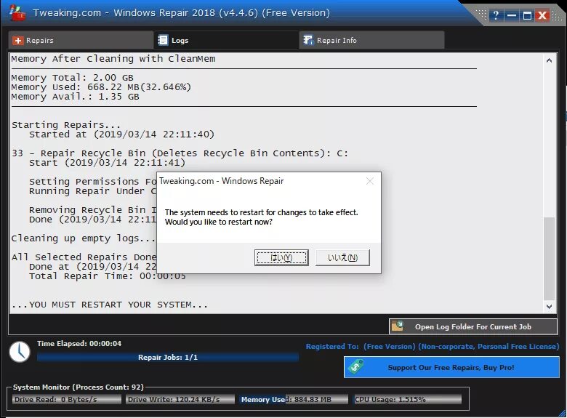
Task: Click the folder icon on Open Log Folder
Action: coord(397,326)
